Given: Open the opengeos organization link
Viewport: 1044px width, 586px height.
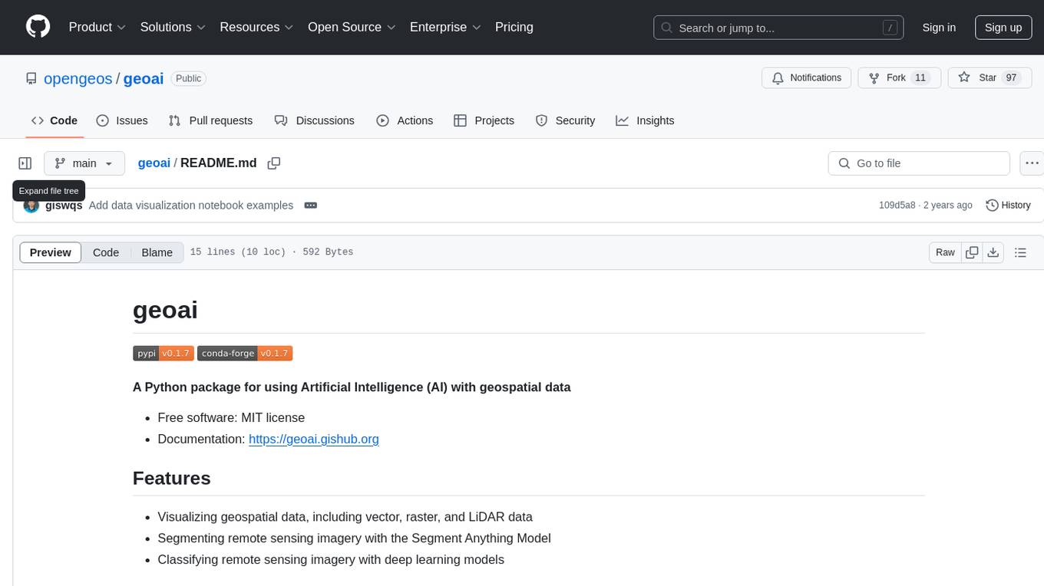Looking at the screenshot, I should pos(78,78).
